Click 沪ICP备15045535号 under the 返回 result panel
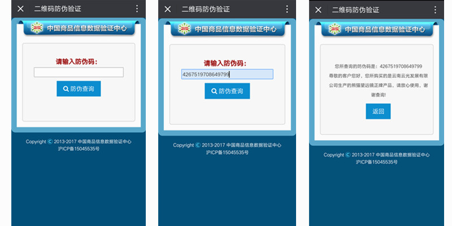Image resolution: width=452 pixels, height=226 pixels. (377, 162)
